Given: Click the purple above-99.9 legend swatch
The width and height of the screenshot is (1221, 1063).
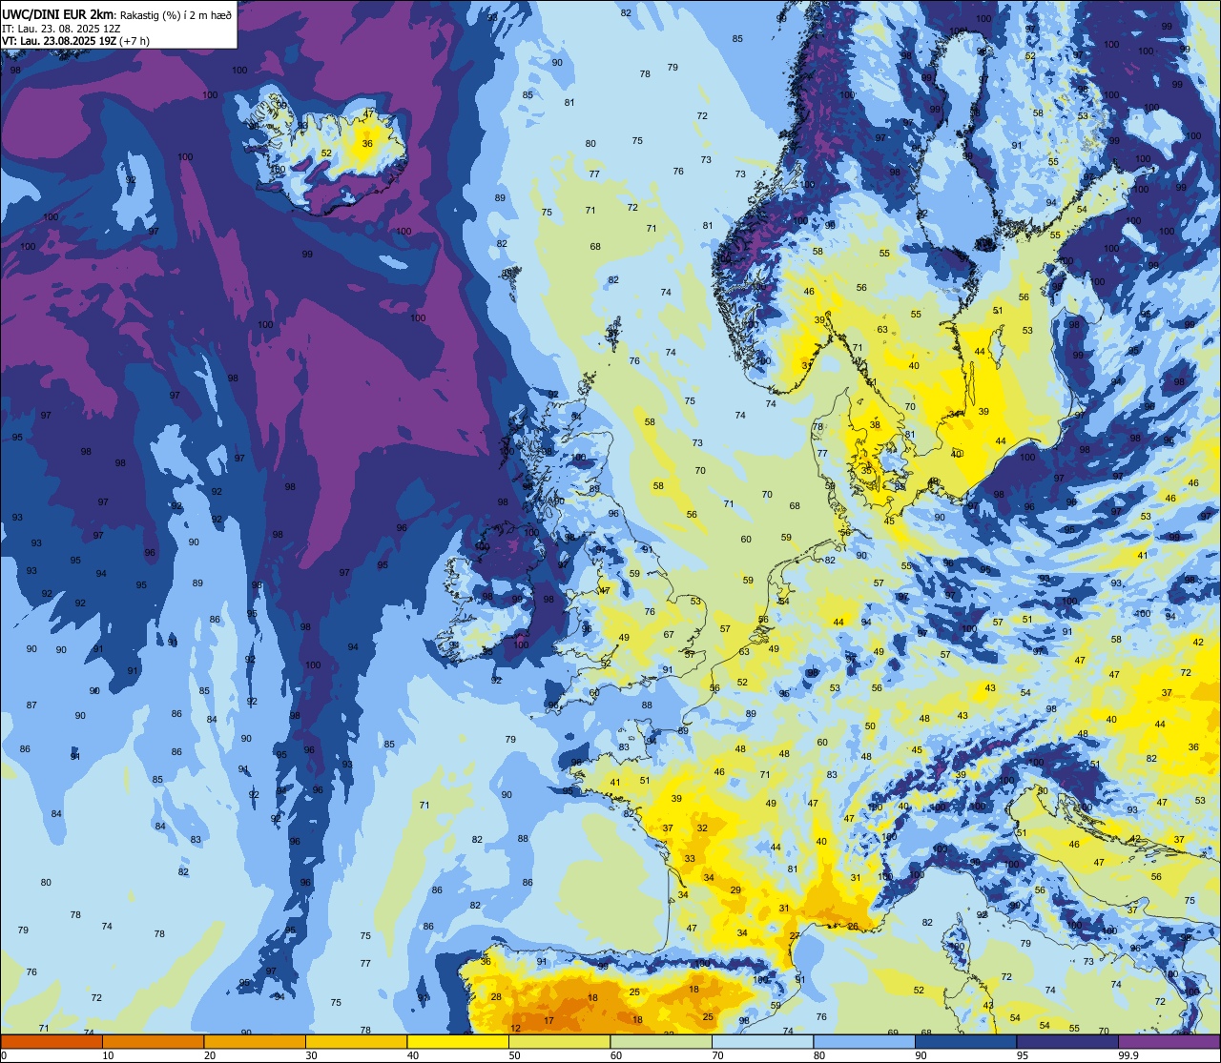Looking at the screenshot, I should 1169,1041.
